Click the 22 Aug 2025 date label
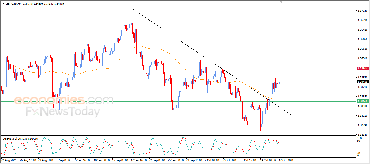Viewport: 370px width, 164px height. pyautogui.click(x=9, y=160)
